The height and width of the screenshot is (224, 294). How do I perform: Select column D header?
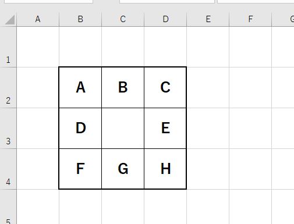(165, 19)
